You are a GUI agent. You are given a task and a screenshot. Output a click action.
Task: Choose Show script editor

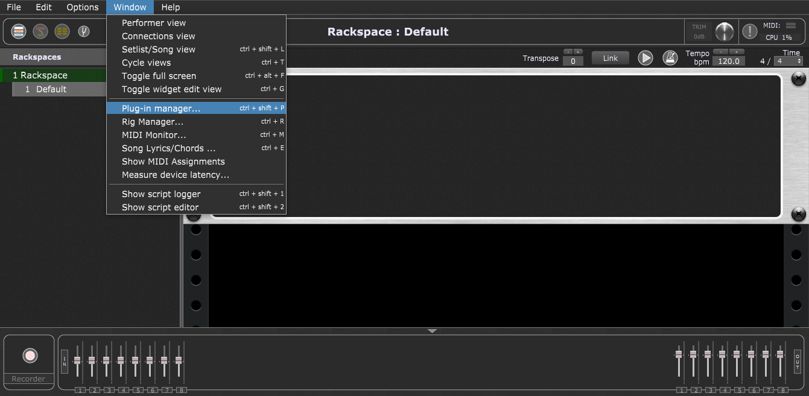coord(196,207)
